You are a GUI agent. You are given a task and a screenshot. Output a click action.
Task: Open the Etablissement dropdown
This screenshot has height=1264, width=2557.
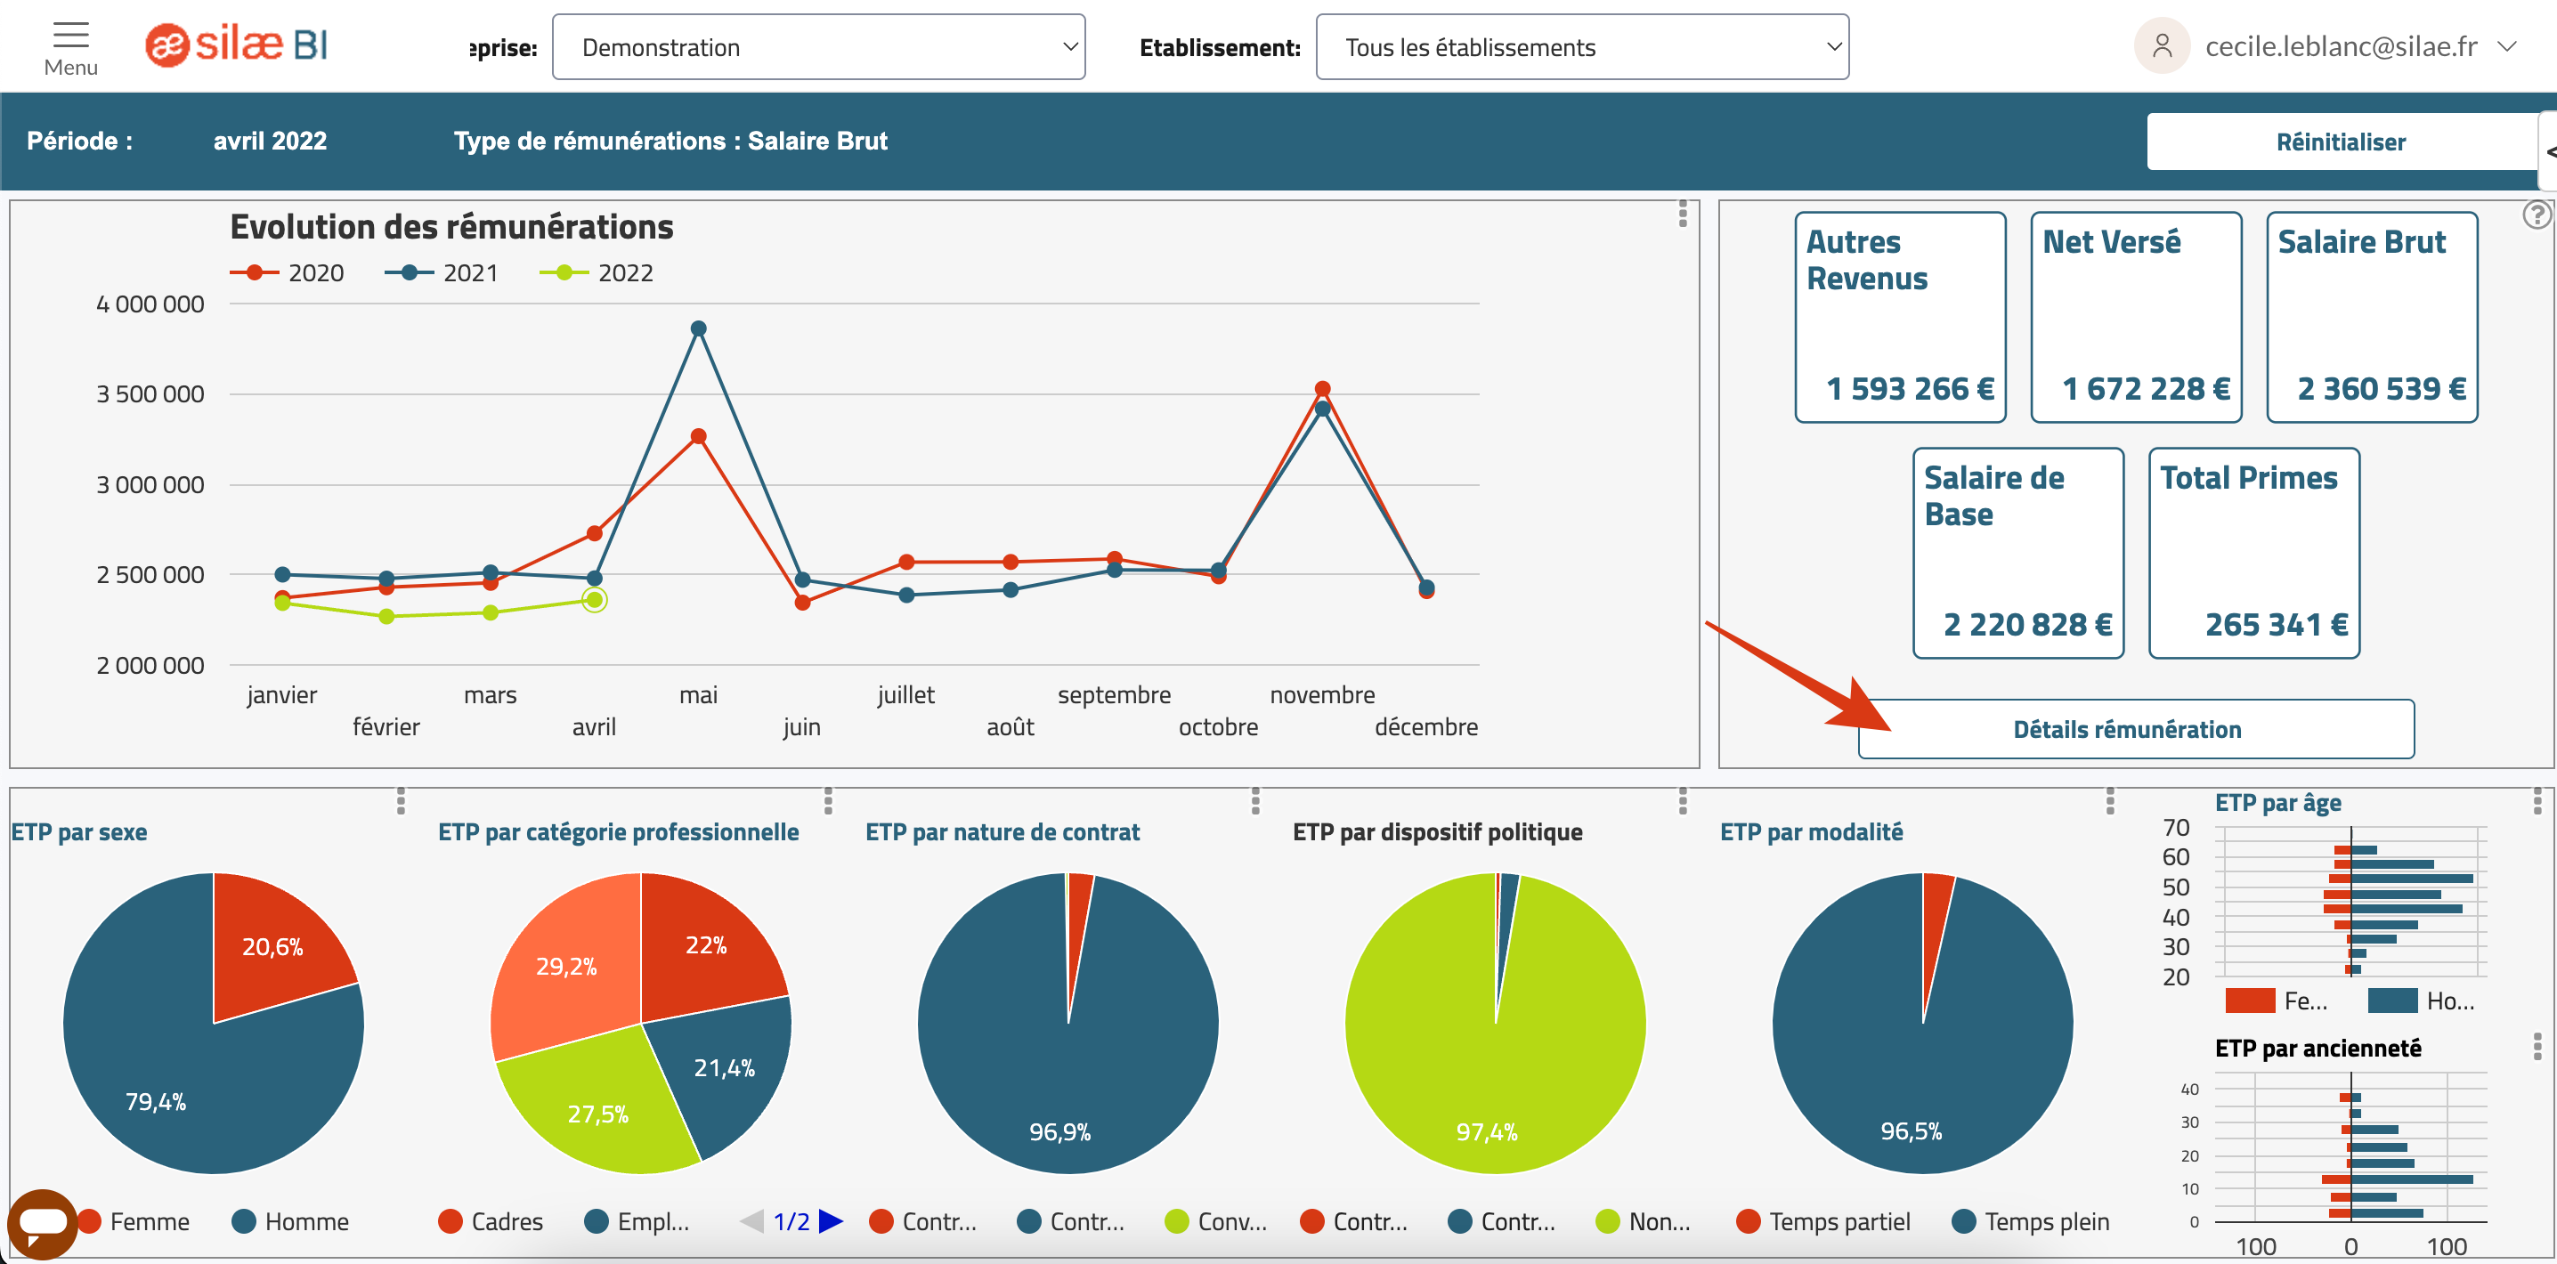pos(1582,46)
